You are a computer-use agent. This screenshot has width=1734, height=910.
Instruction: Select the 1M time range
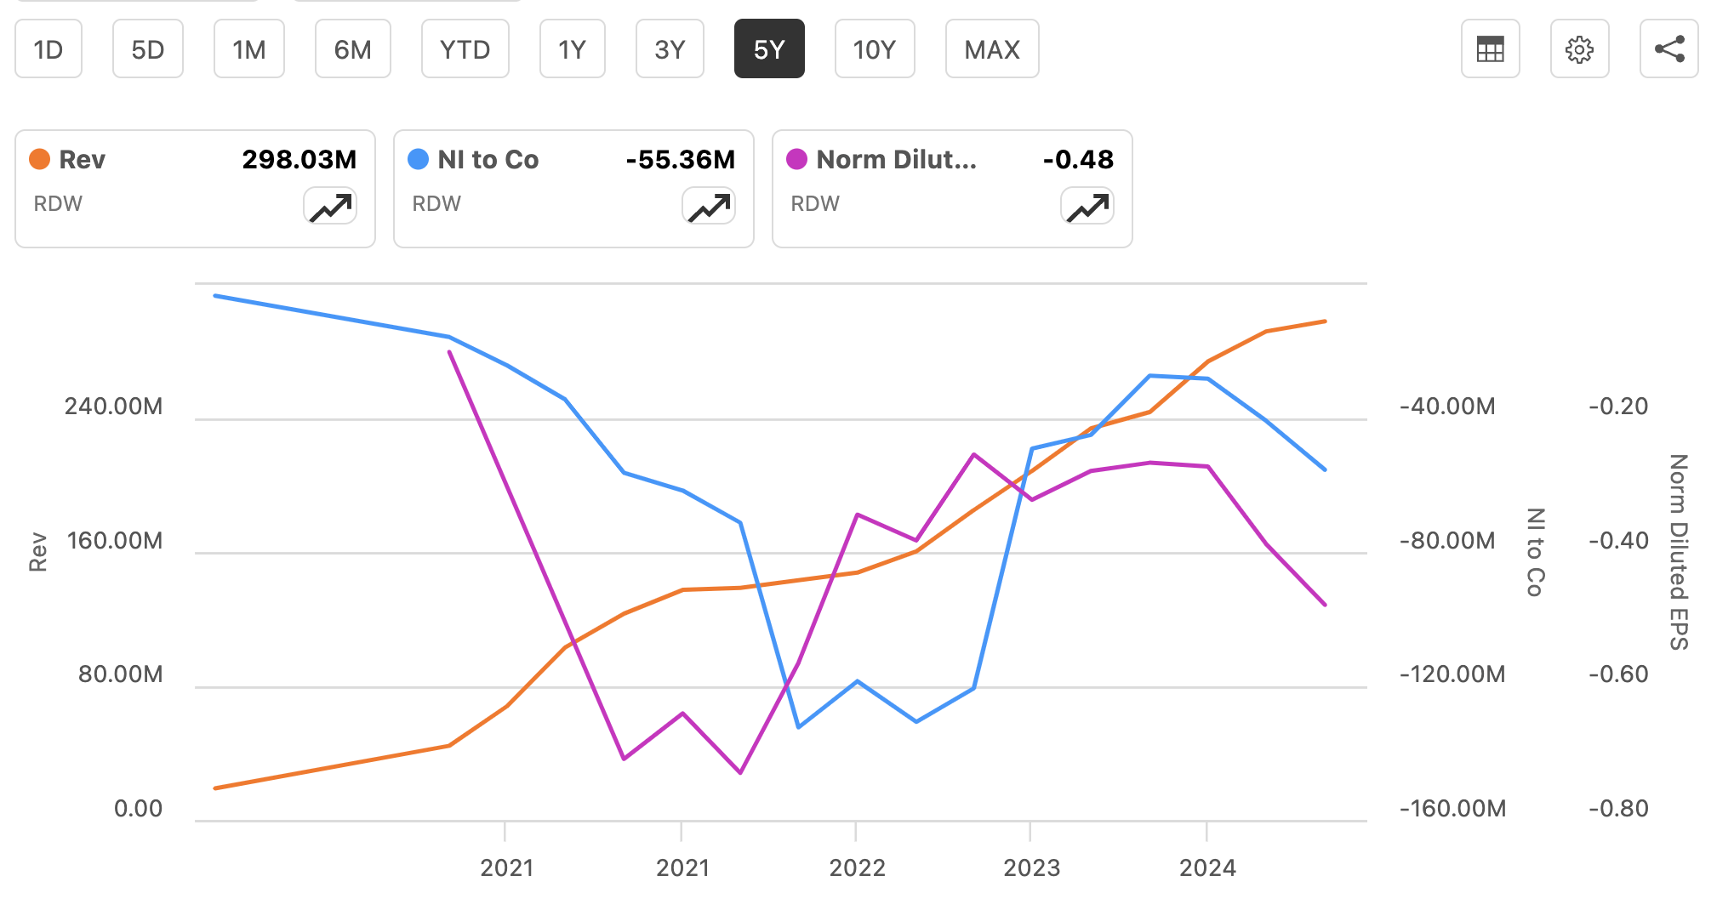coord(248,49)
